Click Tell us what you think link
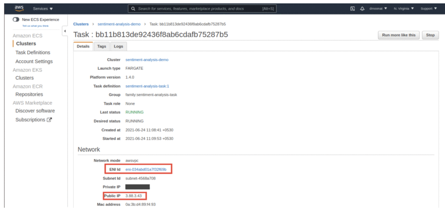This screenshot has height=219, width=445. coord(35,26)
